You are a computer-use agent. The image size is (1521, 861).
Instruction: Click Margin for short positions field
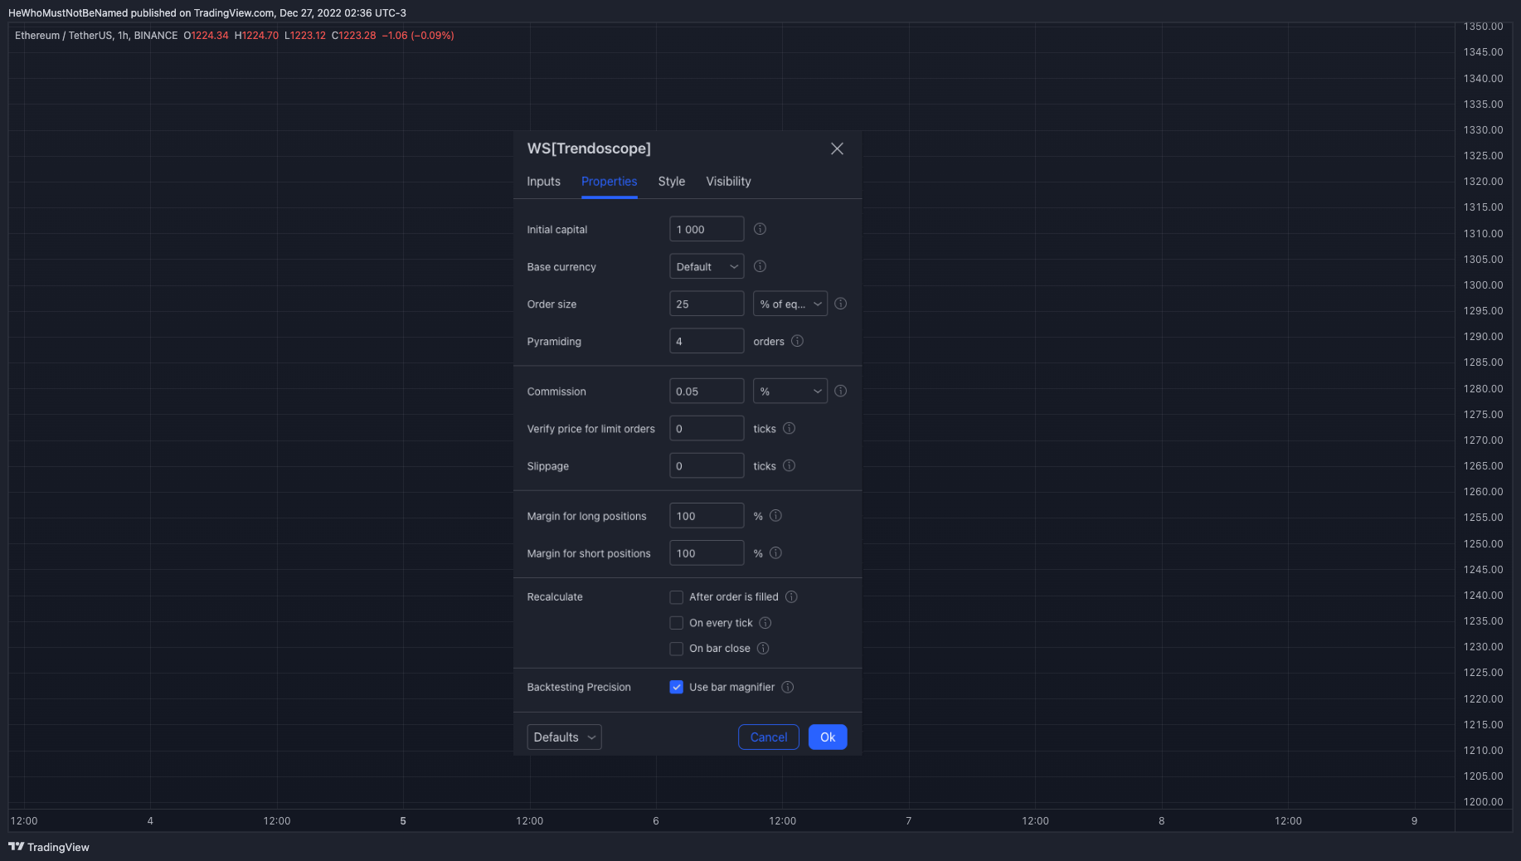(x=707, y=552)
